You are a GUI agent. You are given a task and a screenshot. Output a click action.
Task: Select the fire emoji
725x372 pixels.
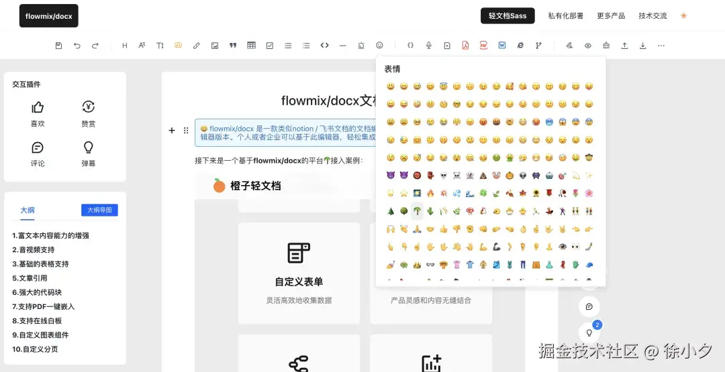(x=430, y=193)
